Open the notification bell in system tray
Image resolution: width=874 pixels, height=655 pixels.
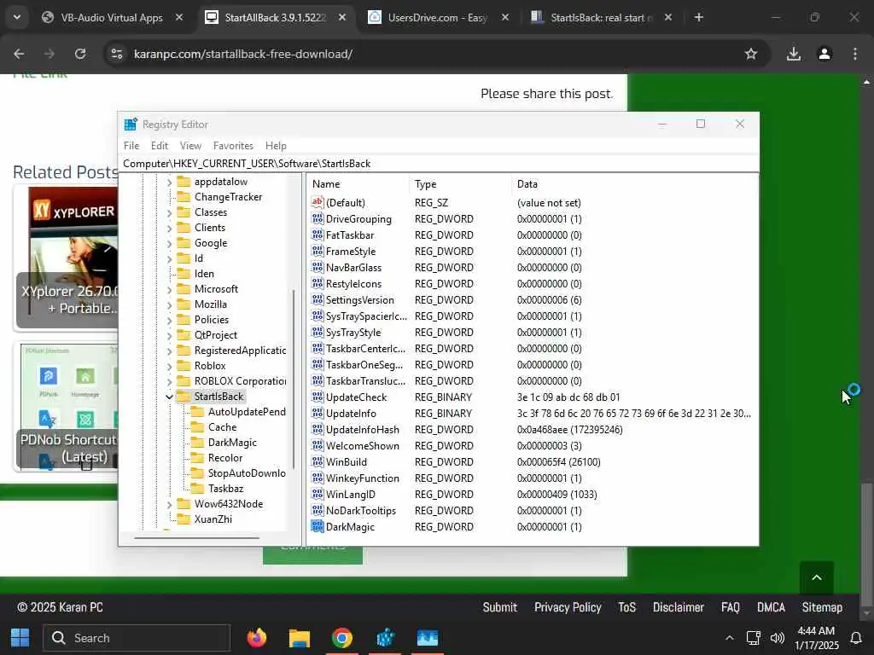coord(855,638)
